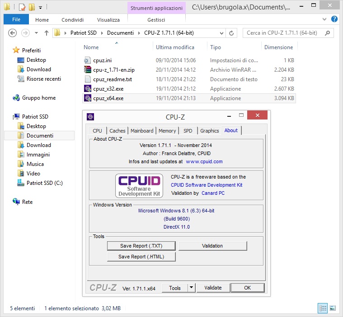Click the CPUID Software Development Kit logo
This screenshot has width=343, height=317.
point(139,186)
